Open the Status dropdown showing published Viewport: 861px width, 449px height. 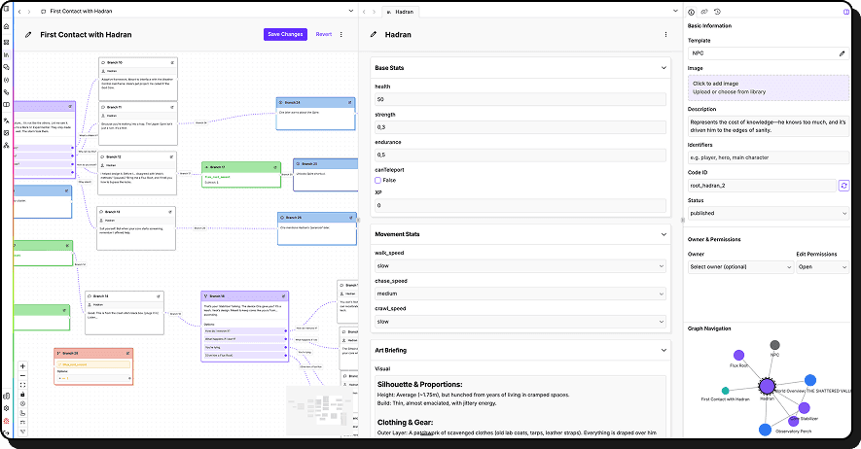[769, 213]
